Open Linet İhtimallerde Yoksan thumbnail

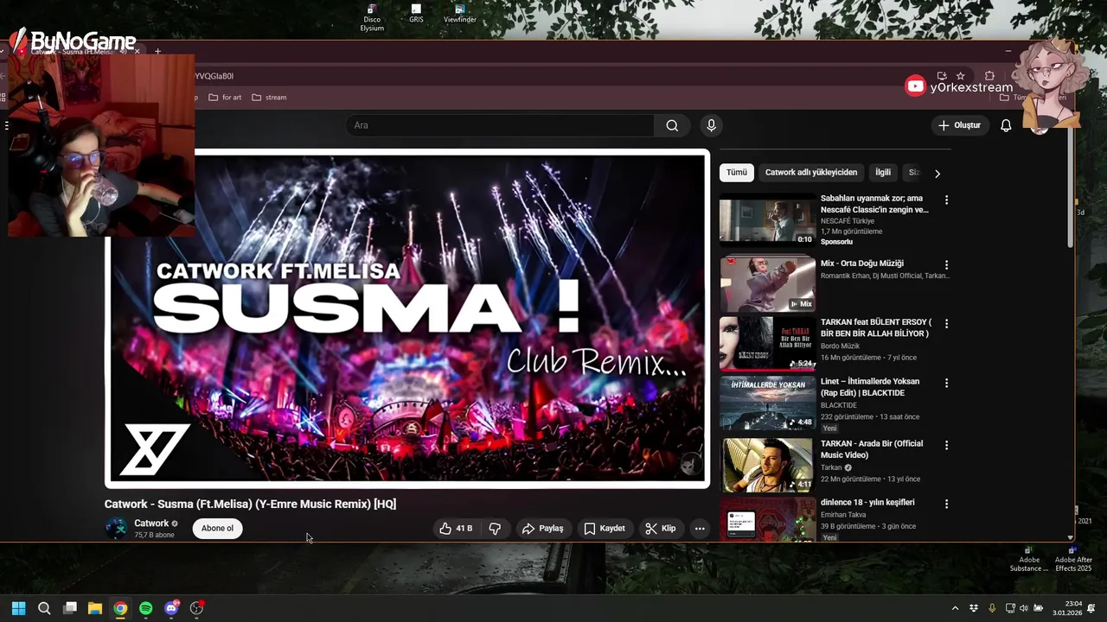pos(767,404)
